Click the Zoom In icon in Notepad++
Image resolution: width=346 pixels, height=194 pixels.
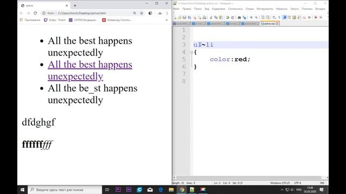pos(251,18)
